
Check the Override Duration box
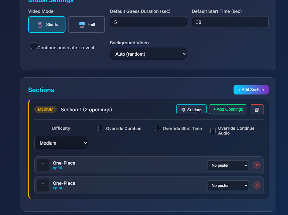tap(101, 128)
